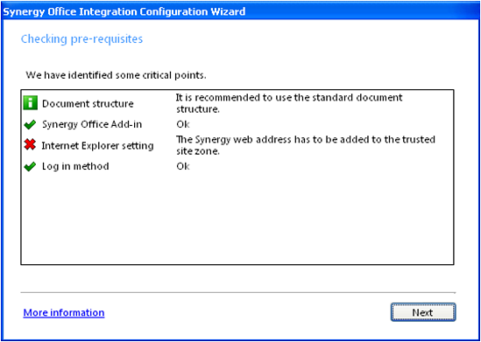481x342 pixels.
Task: Click the Ok status for Synergy Office Add-in
Action: (183, 124)
